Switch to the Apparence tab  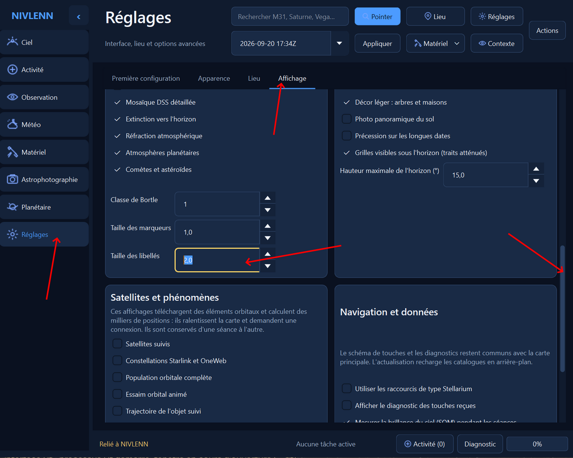[214, 78]
